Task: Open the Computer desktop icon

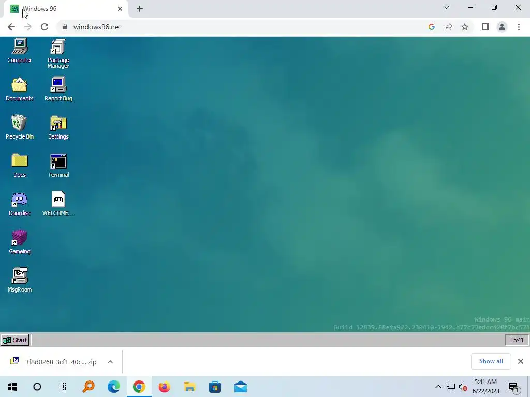Action: pos(20,51)
